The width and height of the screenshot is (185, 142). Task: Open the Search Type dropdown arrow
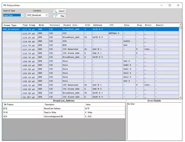click(x=23, y=15)
